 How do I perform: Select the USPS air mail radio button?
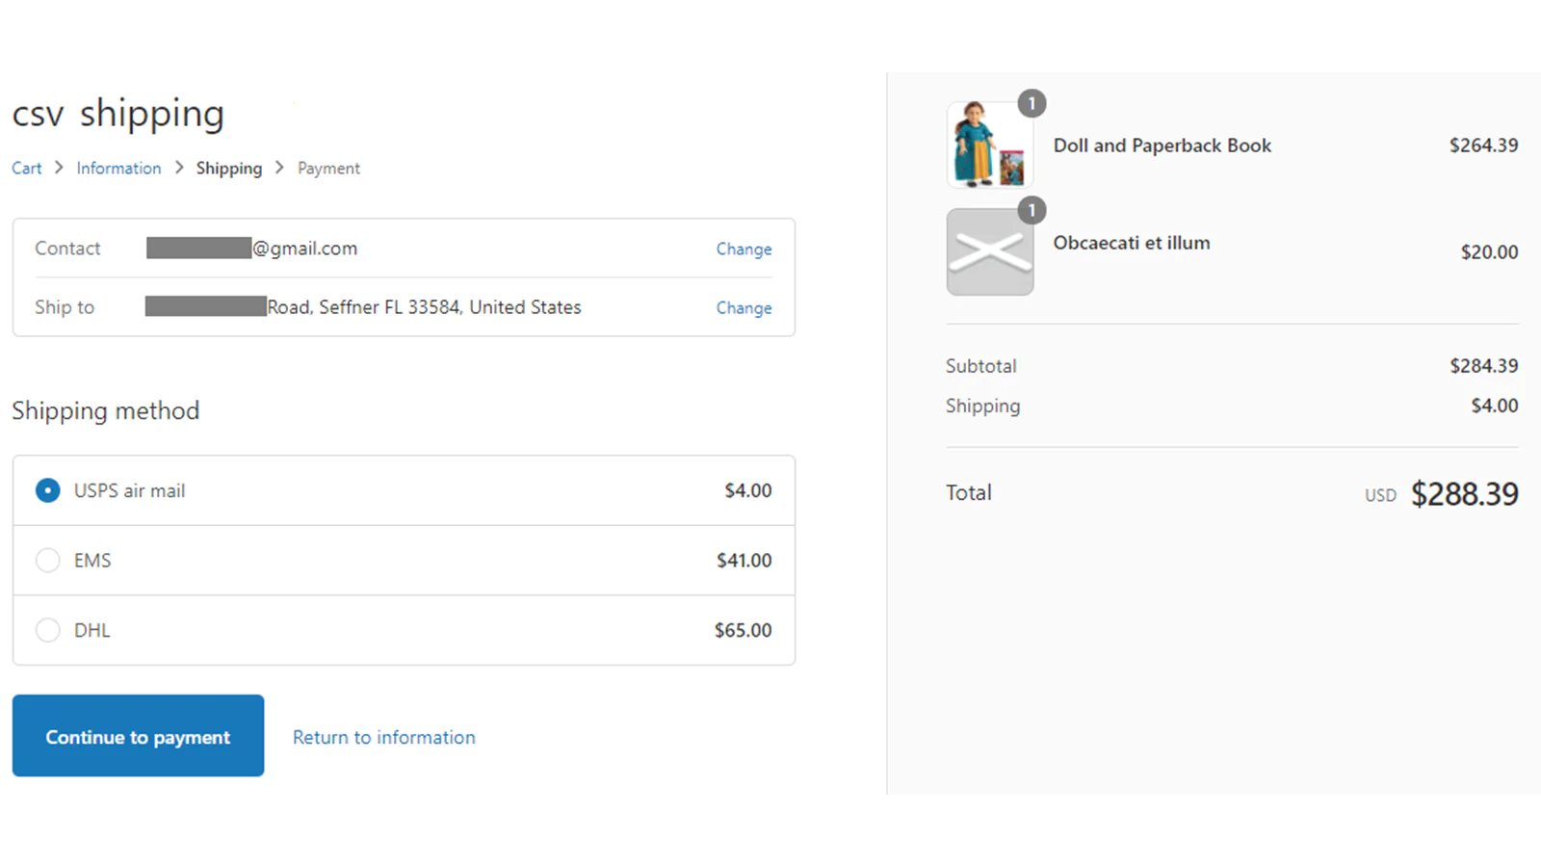click(x=47, y=490)
